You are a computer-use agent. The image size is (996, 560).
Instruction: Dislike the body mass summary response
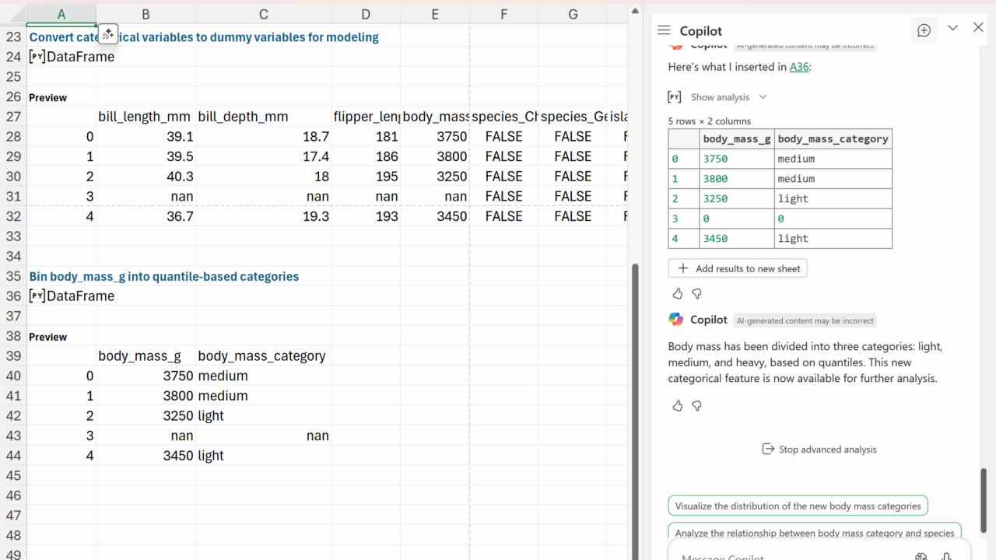point(696,406)
